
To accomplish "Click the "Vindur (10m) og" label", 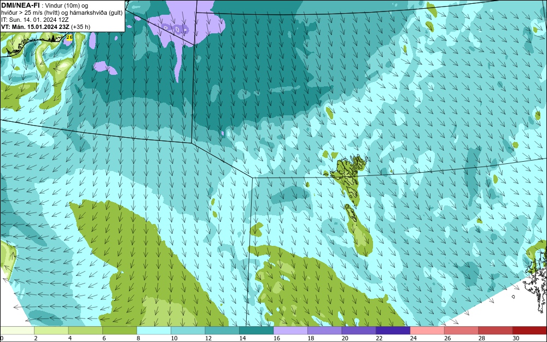I will 67,5.
